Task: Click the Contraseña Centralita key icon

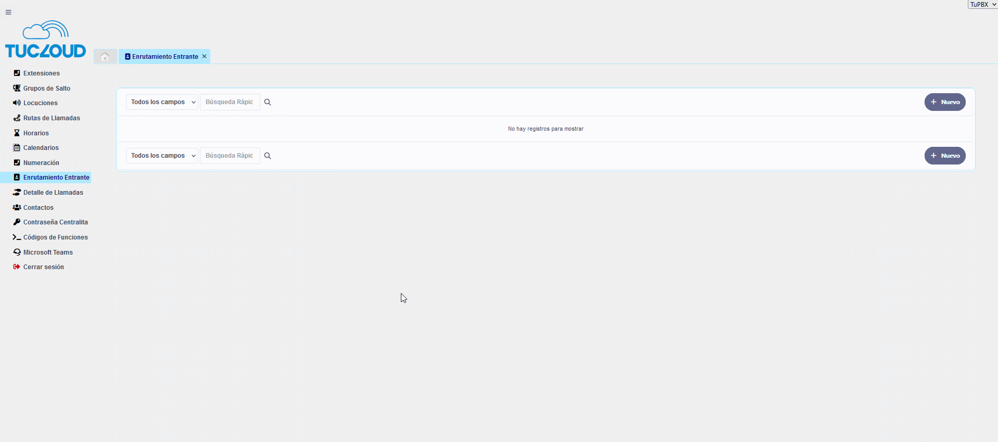Action: (x=17, y=222)
